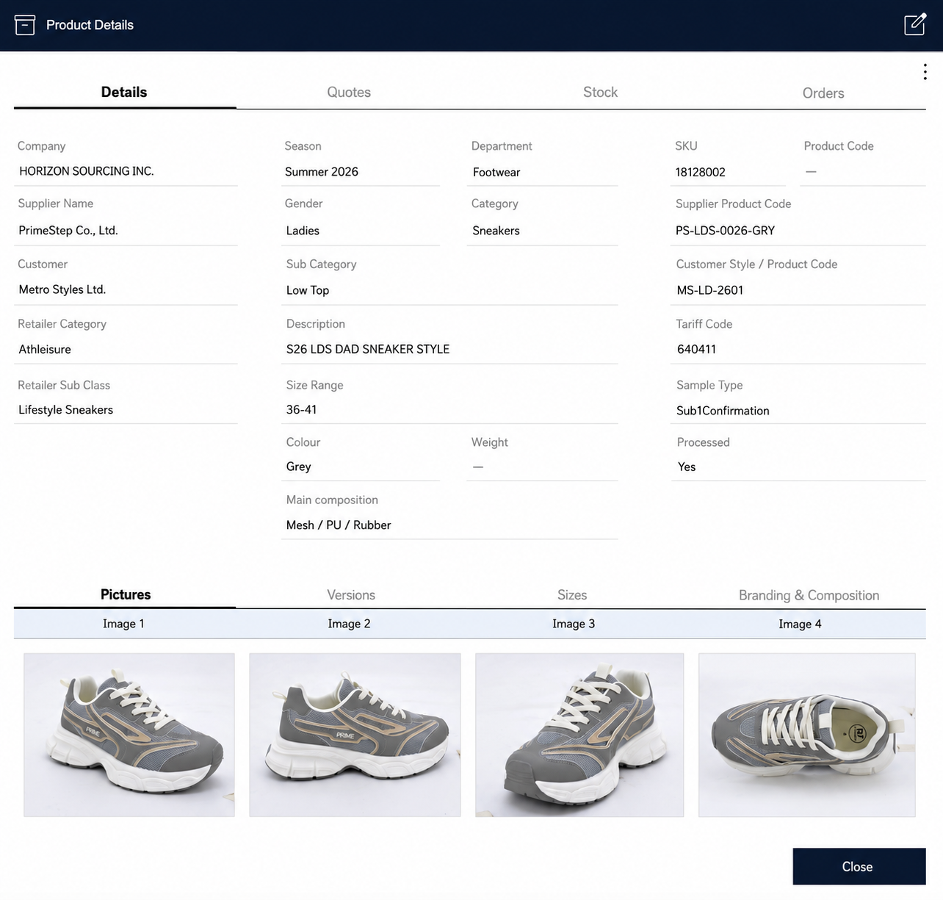The width and height of the screenshot is (943, 900).
Task: Click the Product Details title text
Action: (x=90, y=25)
